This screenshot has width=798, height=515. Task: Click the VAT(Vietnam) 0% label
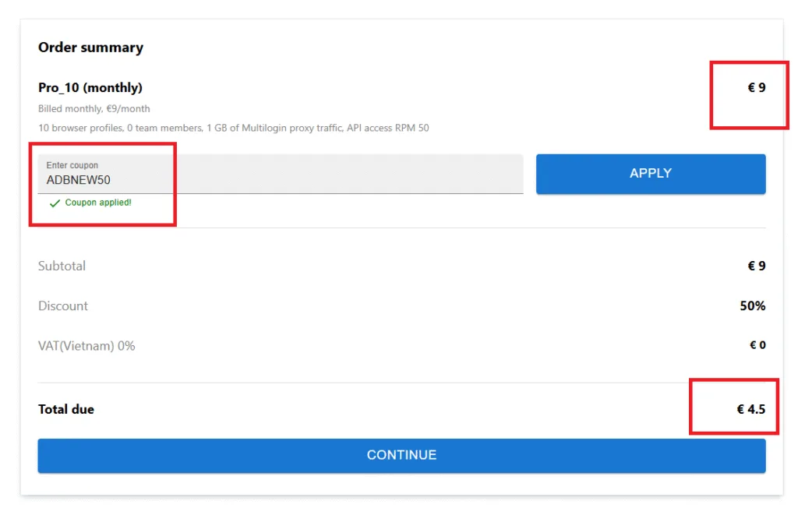(87, 346)
